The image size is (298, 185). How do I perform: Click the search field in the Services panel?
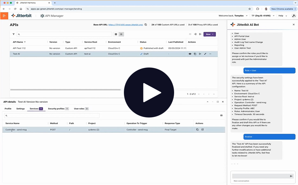tap(51, 115)
